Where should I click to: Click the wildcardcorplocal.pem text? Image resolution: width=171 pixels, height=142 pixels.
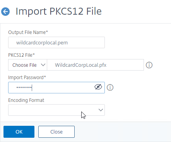[42, 42]
